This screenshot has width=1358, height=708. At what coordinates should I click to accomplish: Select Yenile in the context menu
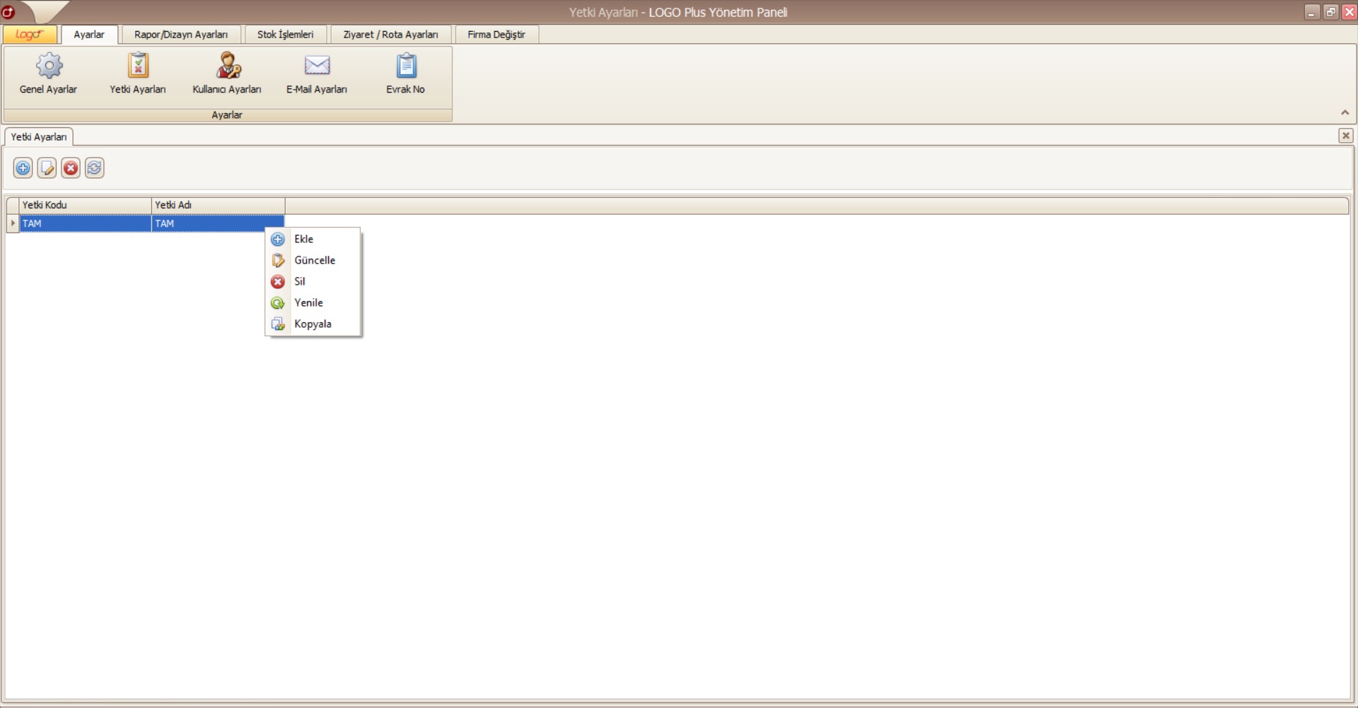point(308,303)
